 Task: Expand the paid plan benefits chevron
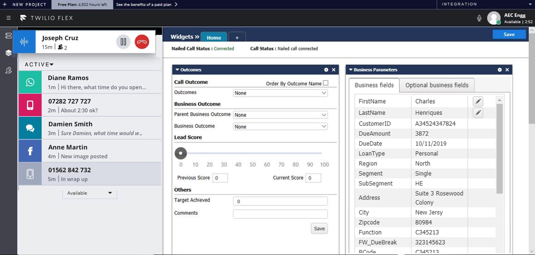pos(176,4)
